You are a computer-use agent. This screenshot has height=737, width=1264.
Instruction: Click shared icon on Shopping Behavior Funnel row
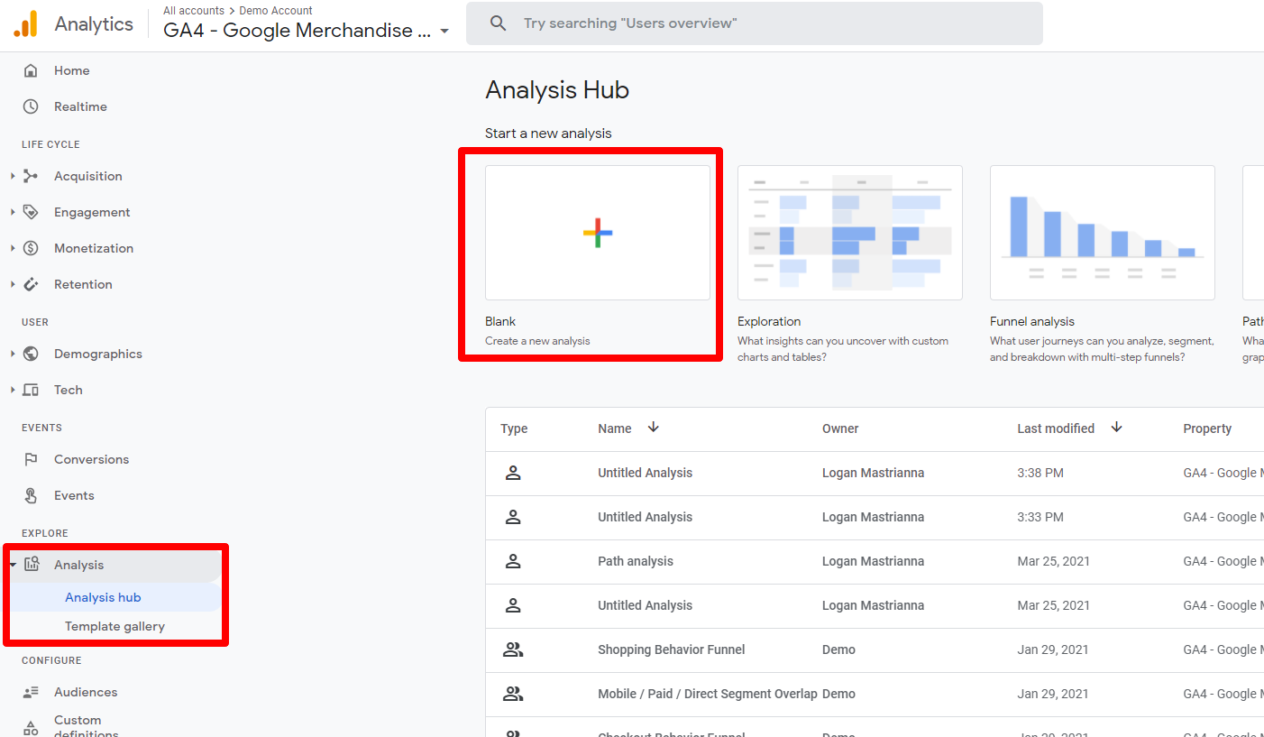coord(513,649)
